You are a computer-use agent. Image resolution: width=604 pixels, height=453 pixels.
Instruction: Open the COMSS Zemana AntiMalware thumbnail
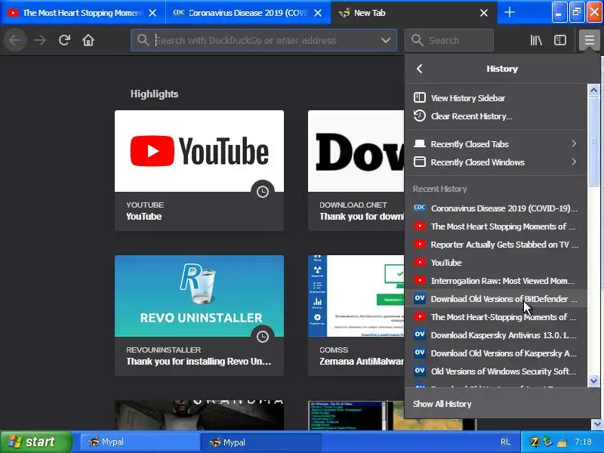click(x=356, y=296)
